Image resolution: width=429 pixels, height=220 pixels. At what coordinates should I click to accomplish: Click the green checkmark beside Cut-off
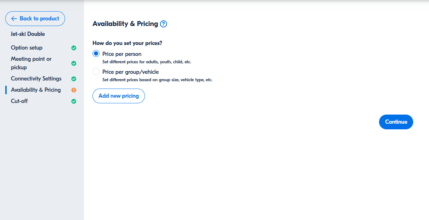tap(74, 101)
